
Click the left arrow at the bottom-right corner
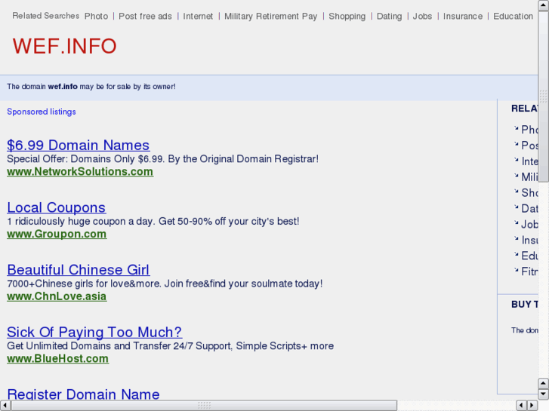coord(521,406)
